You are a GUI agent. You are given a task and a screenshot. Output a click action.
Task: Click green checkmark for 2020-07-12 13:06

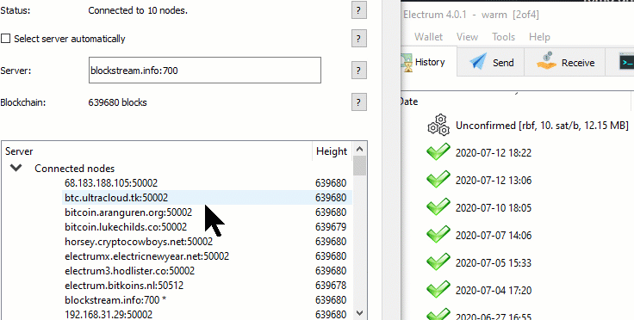438,179
